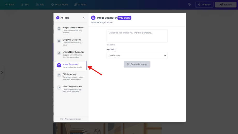Click the 'Characters' counter label
Viewport: 238px width, 134px height.
(111, 45)
